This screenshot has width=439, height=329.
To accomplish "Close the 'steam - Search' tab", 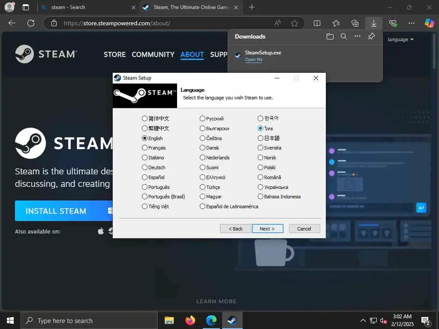I will pyautogui.click(x=134, y=8).
